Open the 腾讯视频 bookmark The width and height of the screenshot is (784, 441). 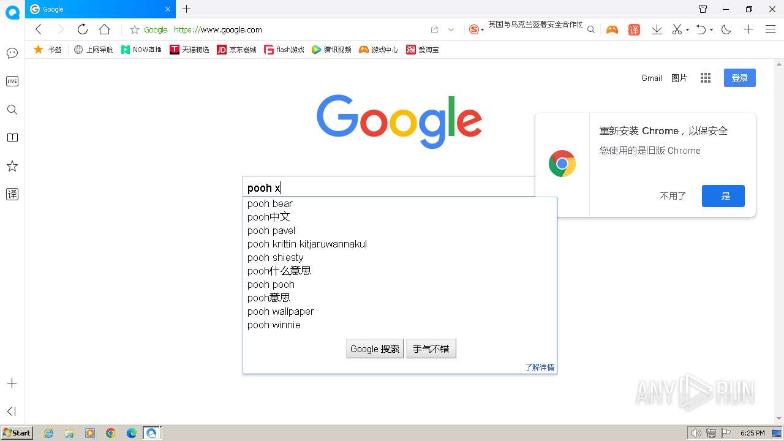pyautogui.click(x=331, y=50)
